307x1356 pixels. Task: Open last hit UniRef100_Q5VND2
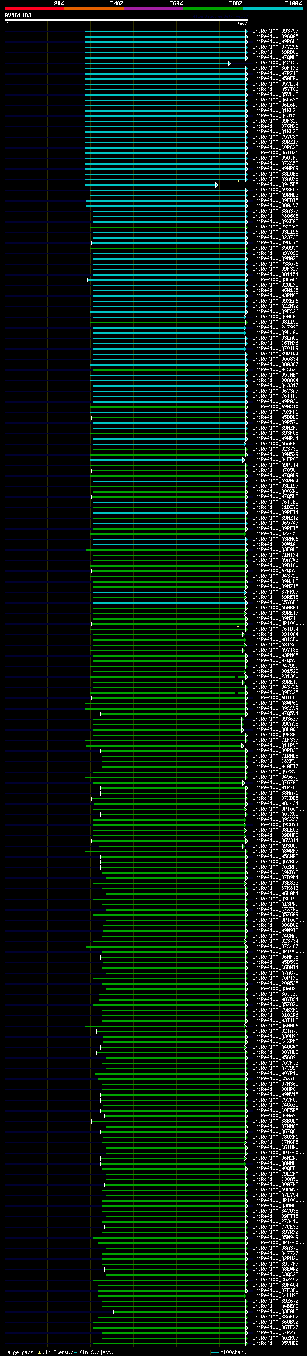(275, 1343)
